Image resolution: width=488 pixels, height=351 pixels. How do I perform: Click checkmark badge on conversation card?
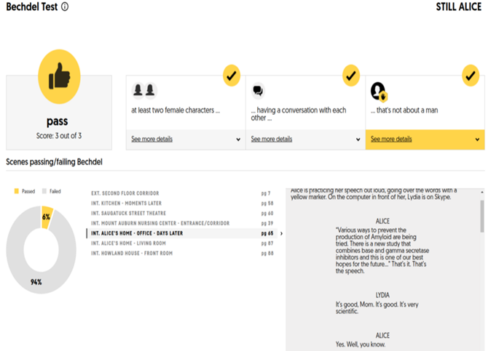351,76
